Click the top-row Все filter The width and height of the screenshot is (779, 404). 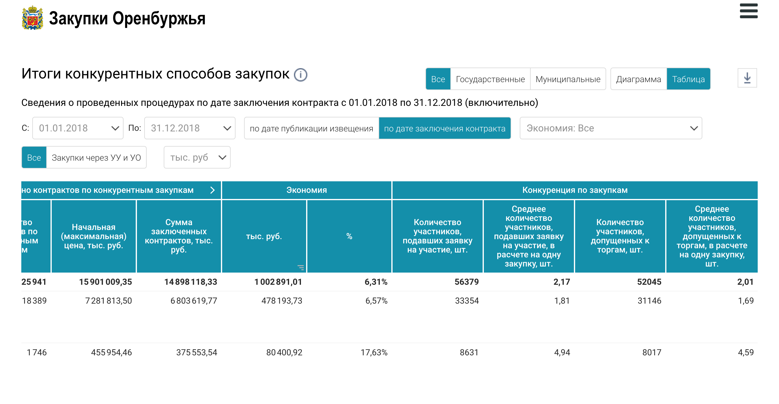438,79
